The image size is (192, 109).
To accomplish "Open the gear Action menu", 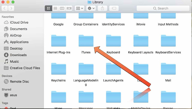I will coord(91,8).
